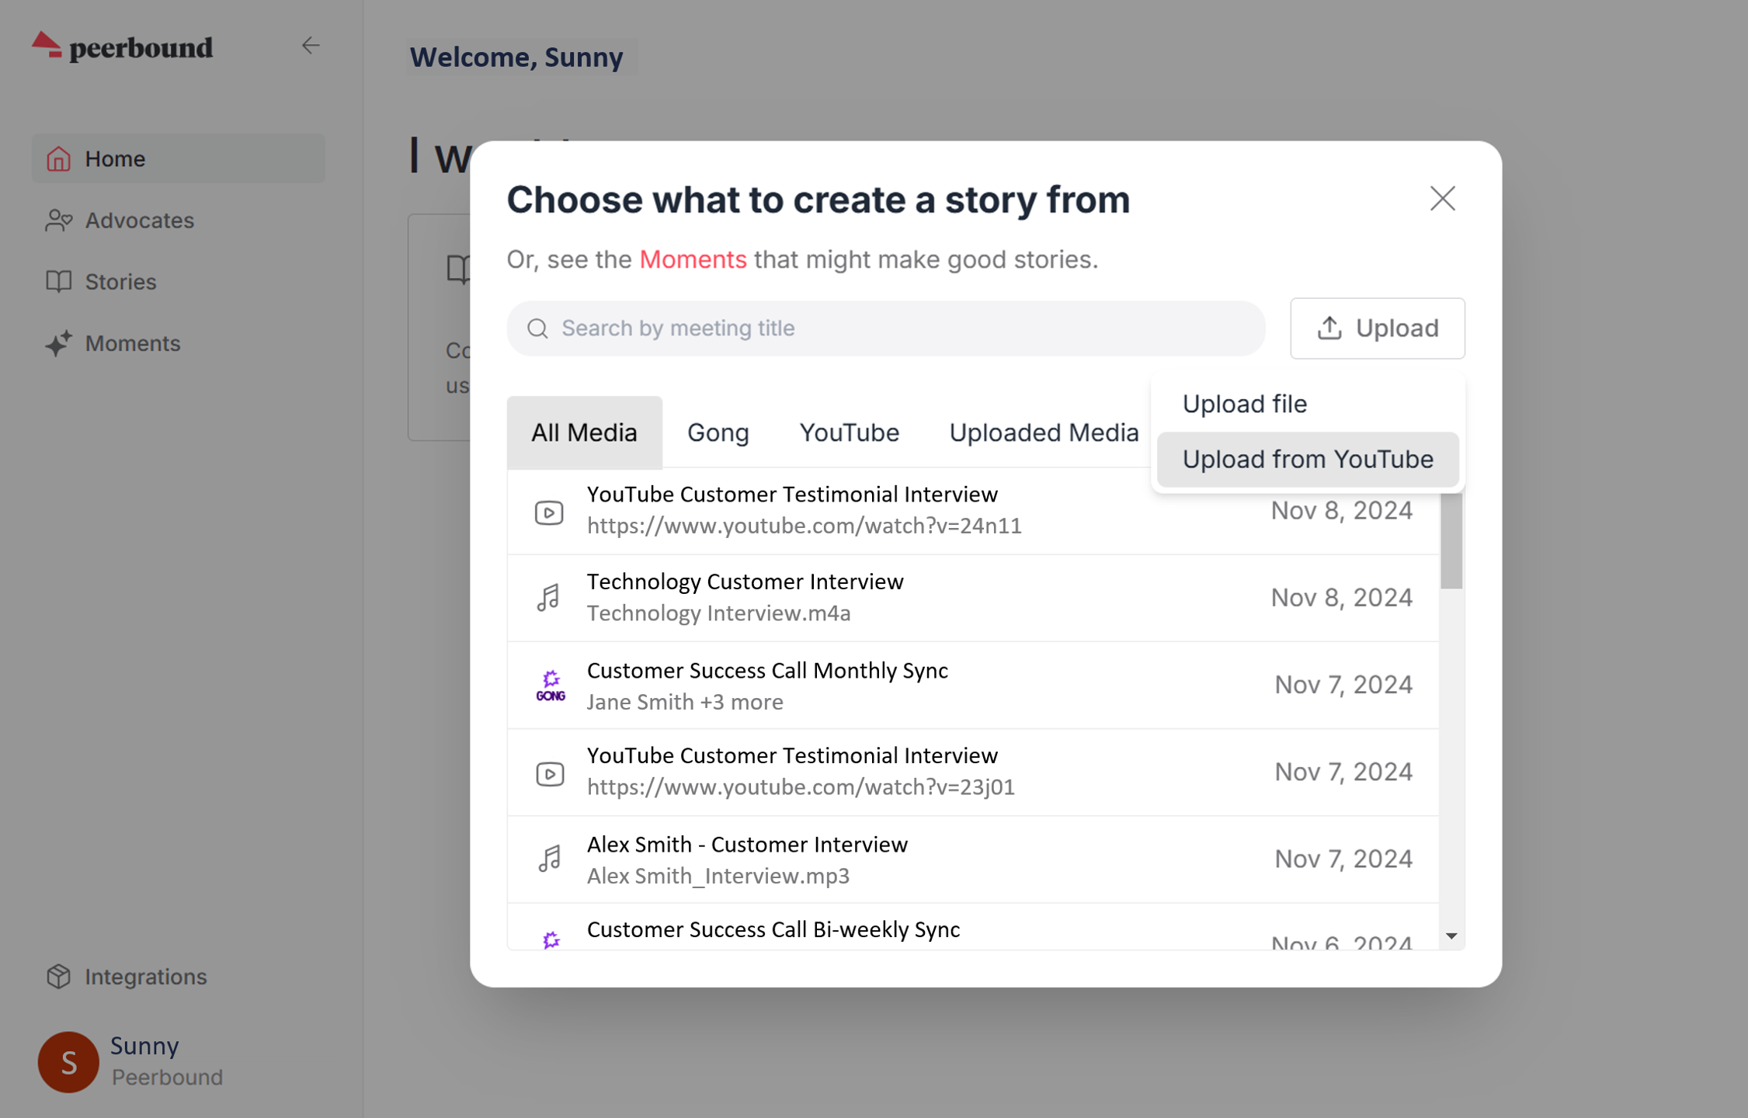
Task: Choose Upload from YouTube option
Action: pos(1308,460)
